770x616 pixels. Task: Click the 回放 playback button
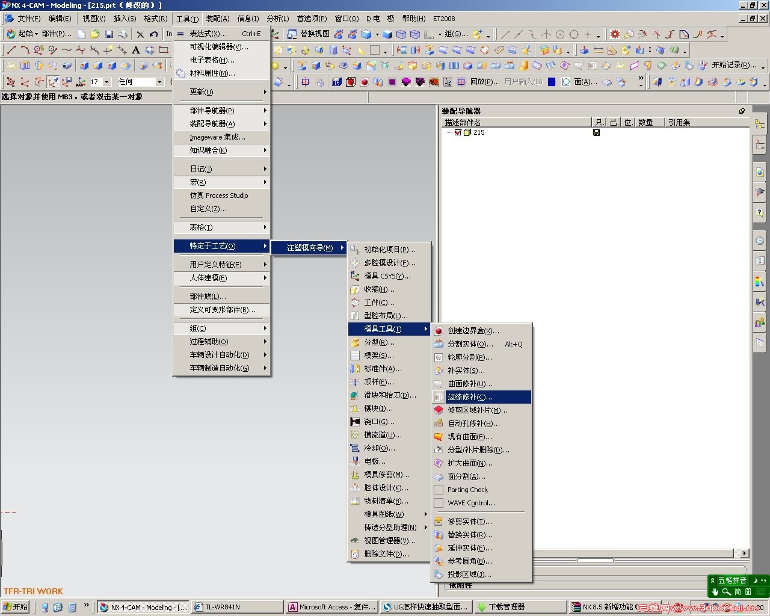coord(485,82)
